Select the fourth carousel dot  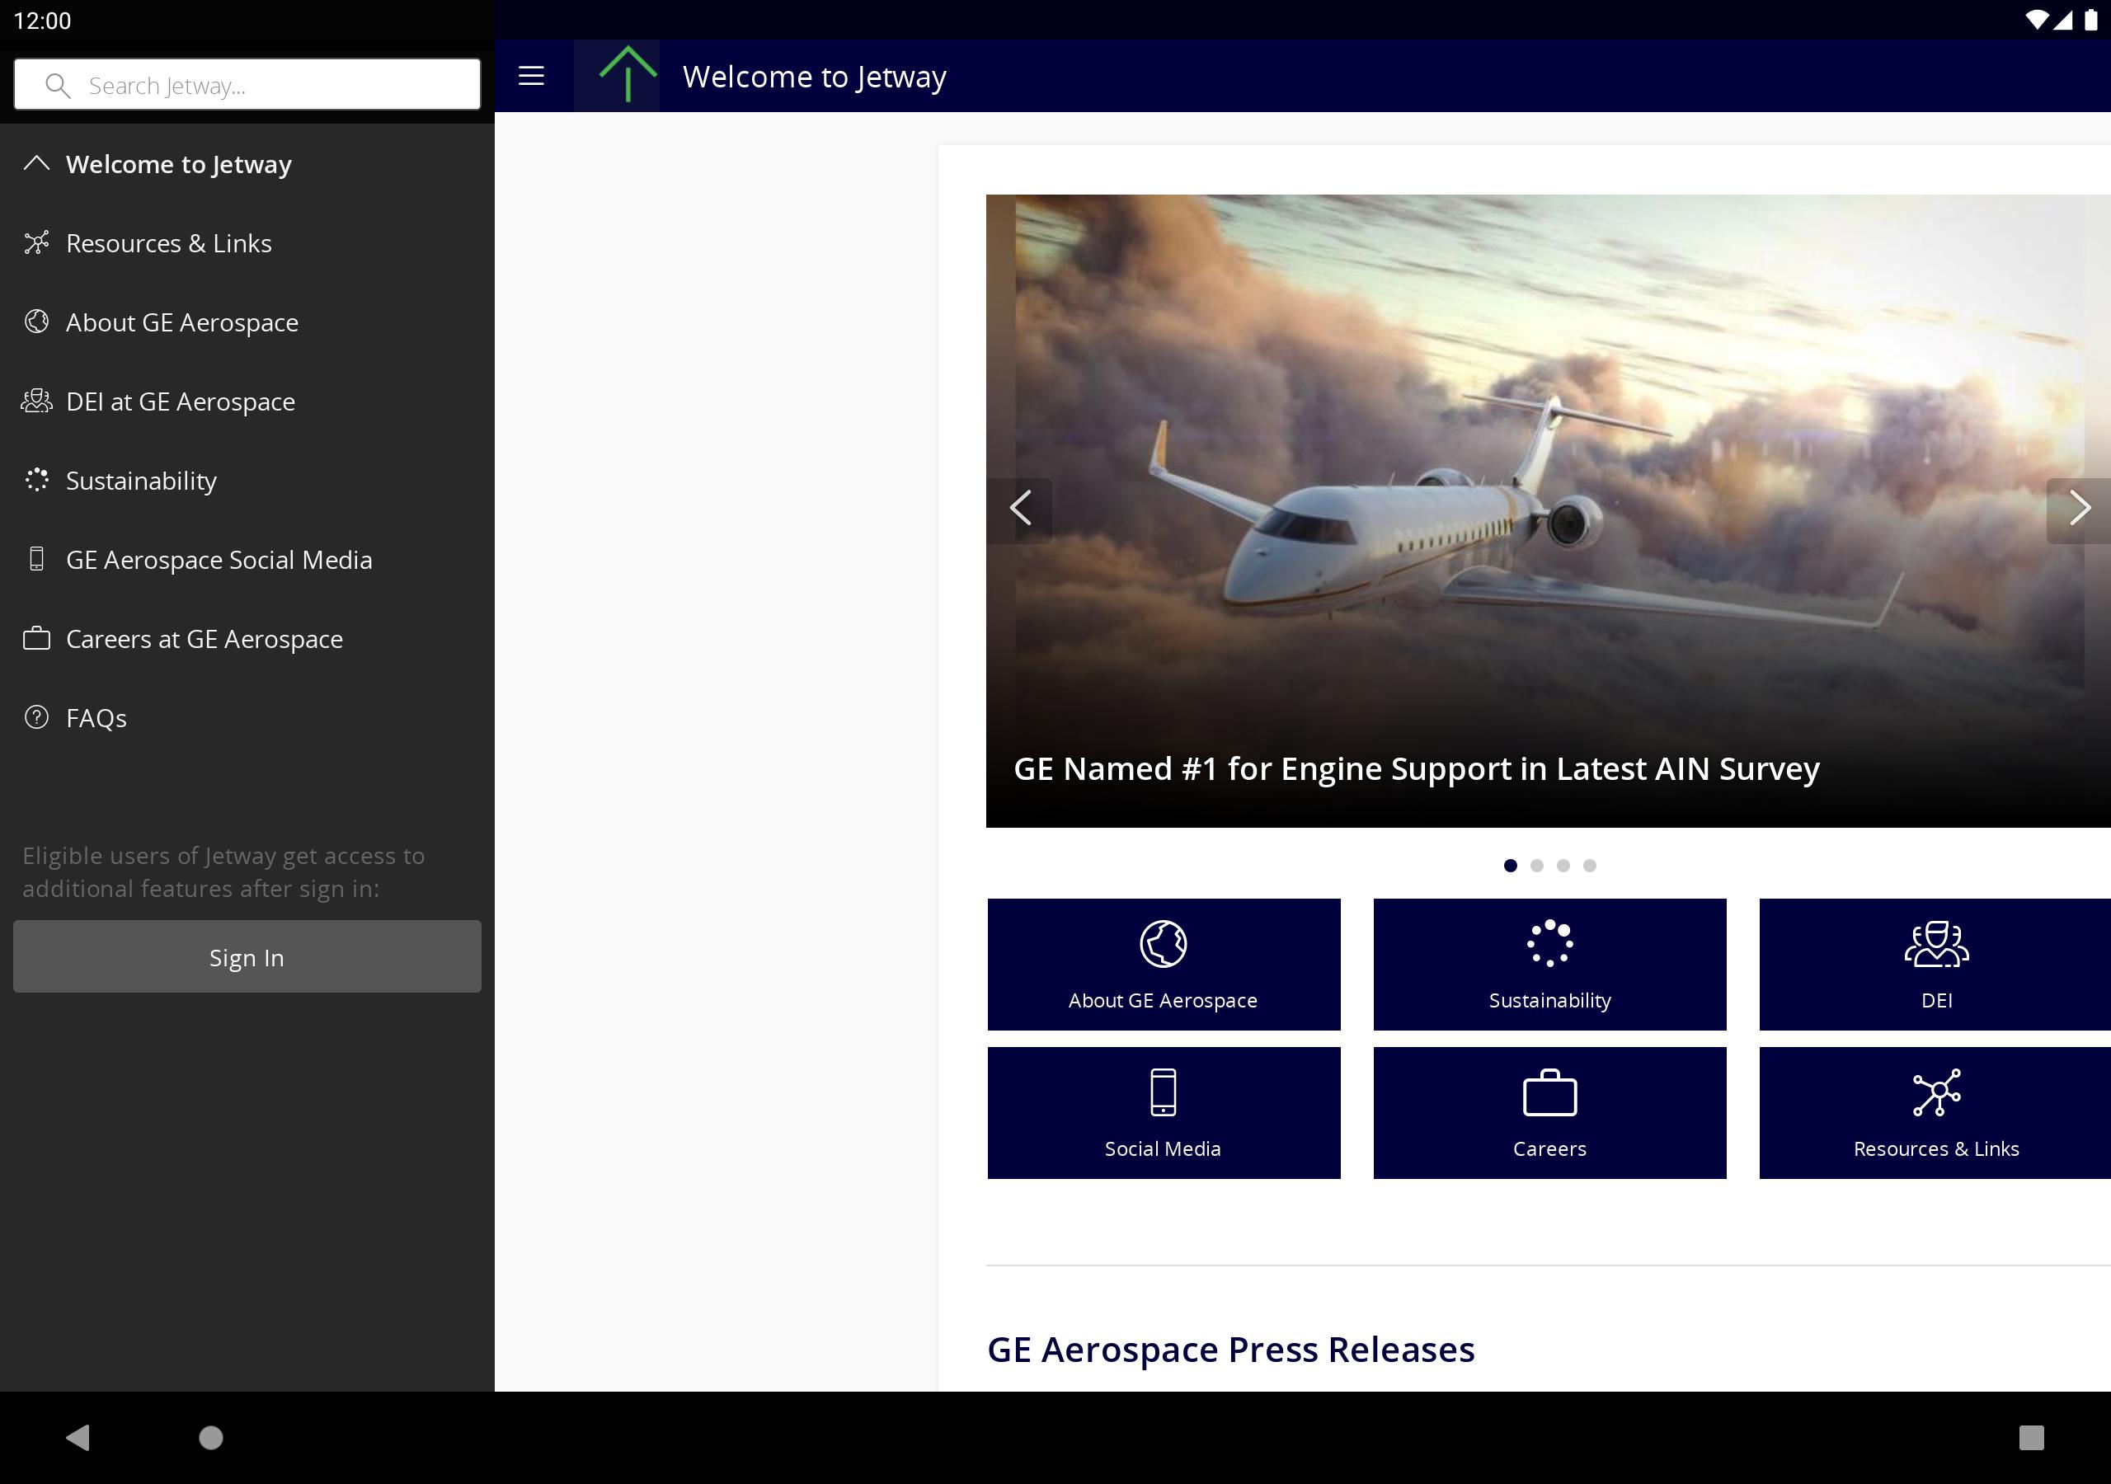tap(1590, 865)
